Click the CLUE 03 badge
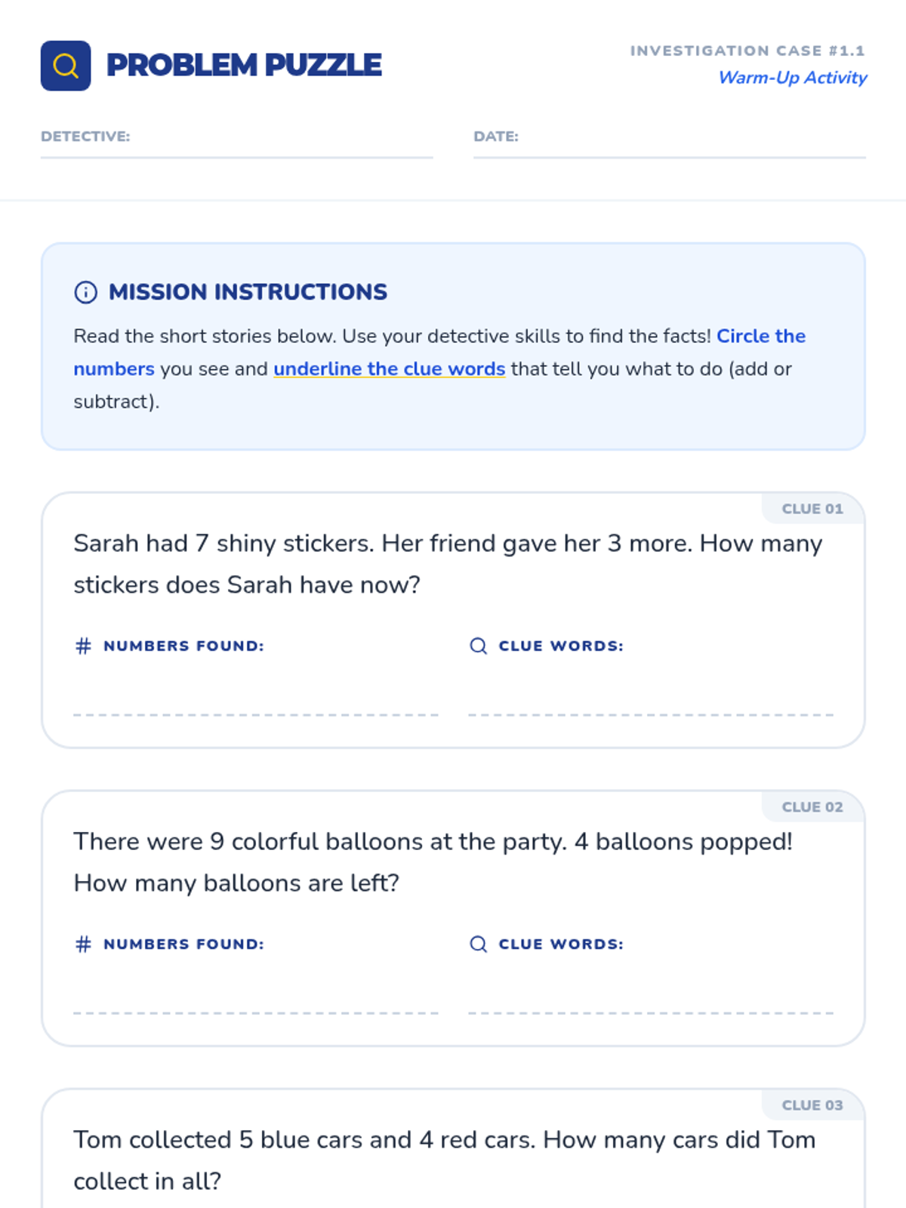Screen dimensions: 906x1208 point(812,1105)
